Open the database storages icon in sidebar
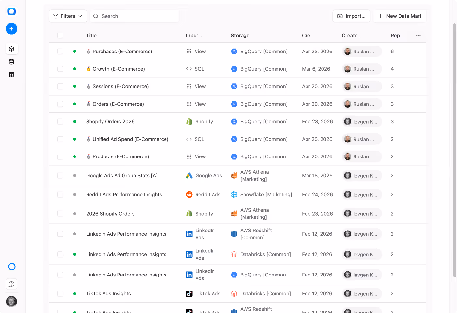This screenshot has height=313, width=457. click(11, 62)
